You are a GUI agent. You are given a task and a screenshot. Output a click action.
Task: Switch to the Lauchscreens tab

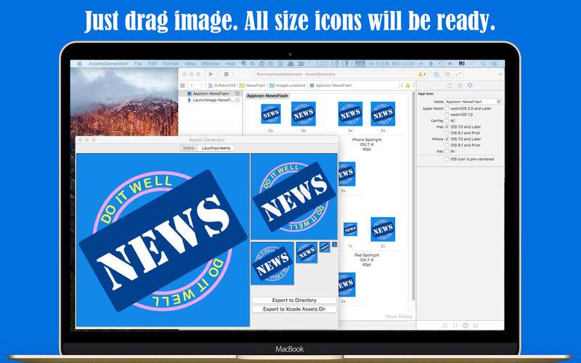(216, 148)
